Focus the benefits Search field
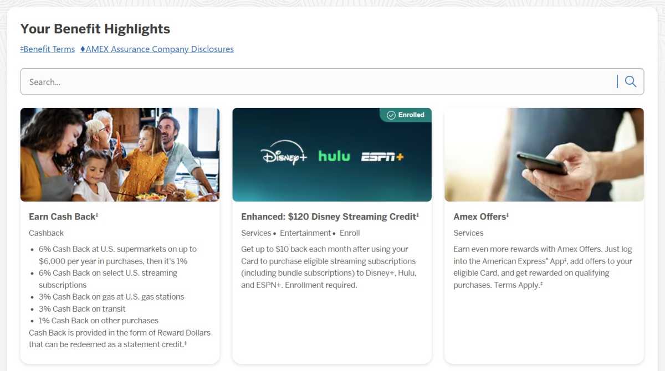665x371 pixels. [x=316, y=82]
